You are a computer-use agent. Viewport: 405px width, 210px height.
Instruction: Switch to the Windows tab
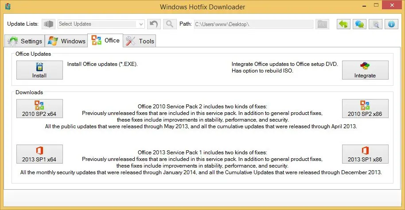coord(66,41)
